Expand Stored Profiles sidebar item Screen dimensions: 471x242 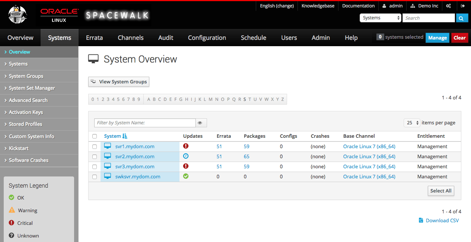[x=39, y=124]
